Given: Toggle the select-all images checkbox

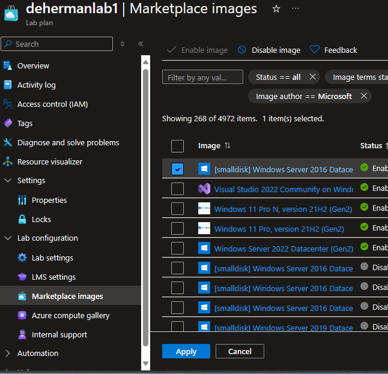Looking at the screenshot, I should 177,146.
